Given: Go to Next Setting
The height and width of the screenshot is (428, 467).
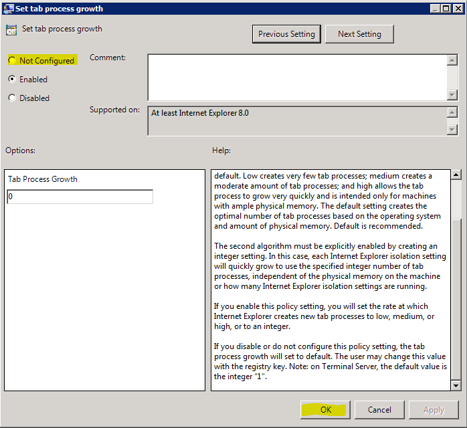Looking at the screenshot, I should (x=359, y=34).
